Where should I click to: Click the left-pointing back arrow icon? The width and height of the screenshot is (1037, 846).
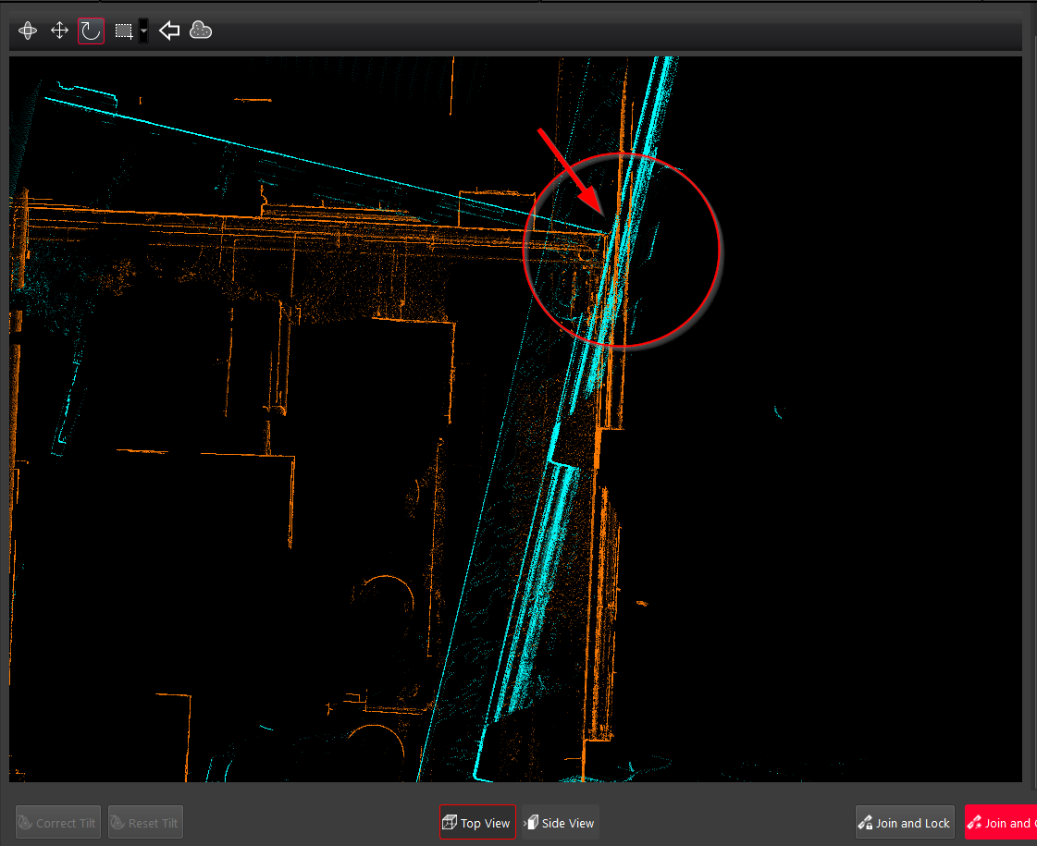[169, 31]
